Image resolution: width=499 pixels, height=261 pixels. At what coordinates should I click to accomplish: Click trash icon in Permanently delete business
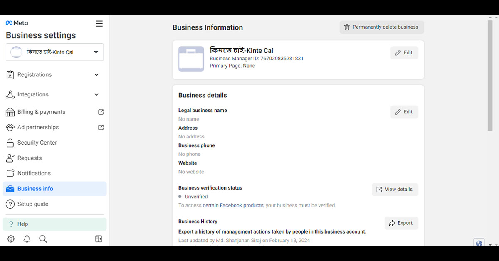347,27
